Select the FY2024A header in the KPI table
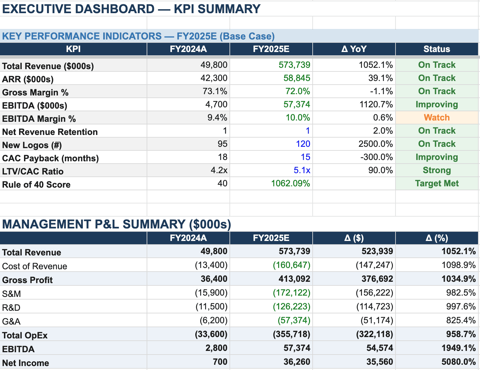 click(188, 49)
